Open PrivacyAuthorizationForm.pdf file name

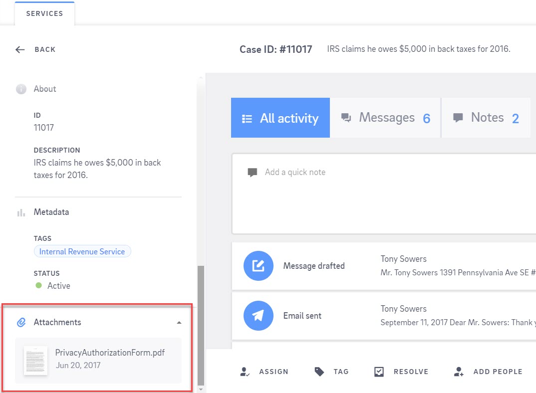110,353
